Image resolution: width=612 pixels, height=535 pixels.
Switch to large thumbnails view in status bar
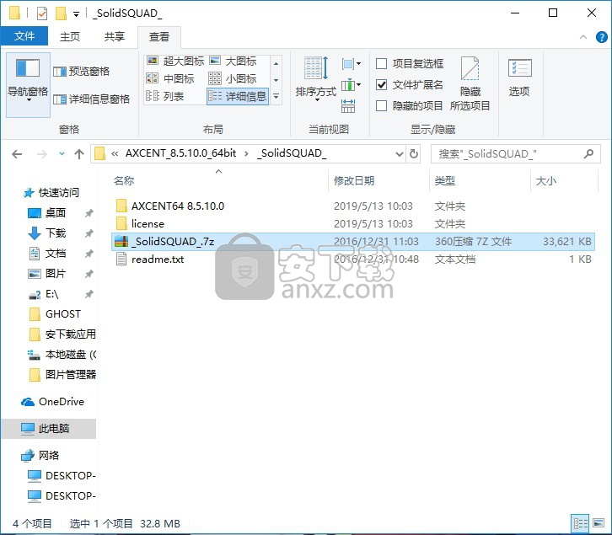(x=599, y=523)
